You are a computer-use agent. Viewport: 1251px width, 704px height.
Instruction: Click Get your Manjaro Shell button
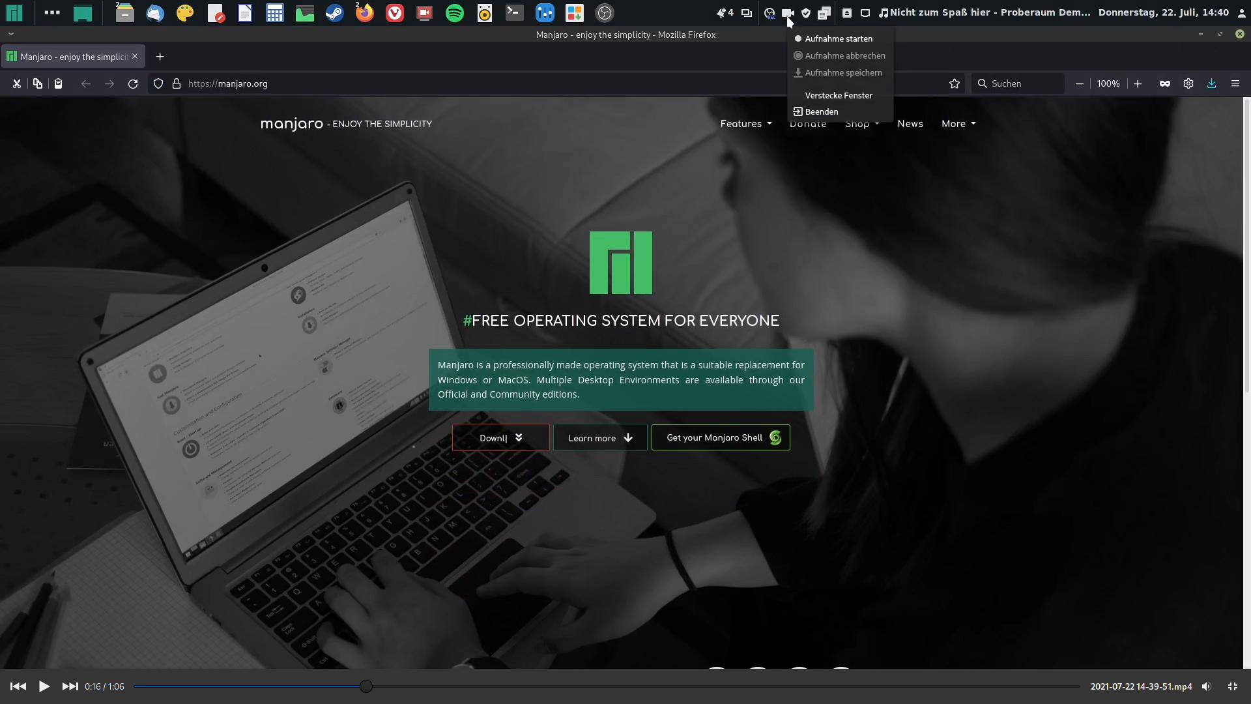click(x=720, y=437)
